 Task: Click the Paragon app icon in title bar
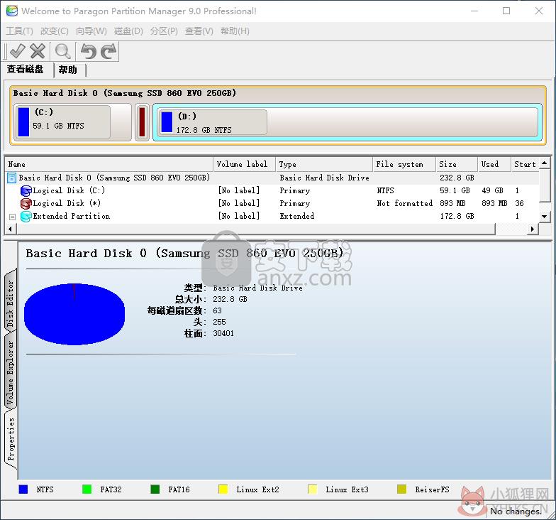[11, 11]
